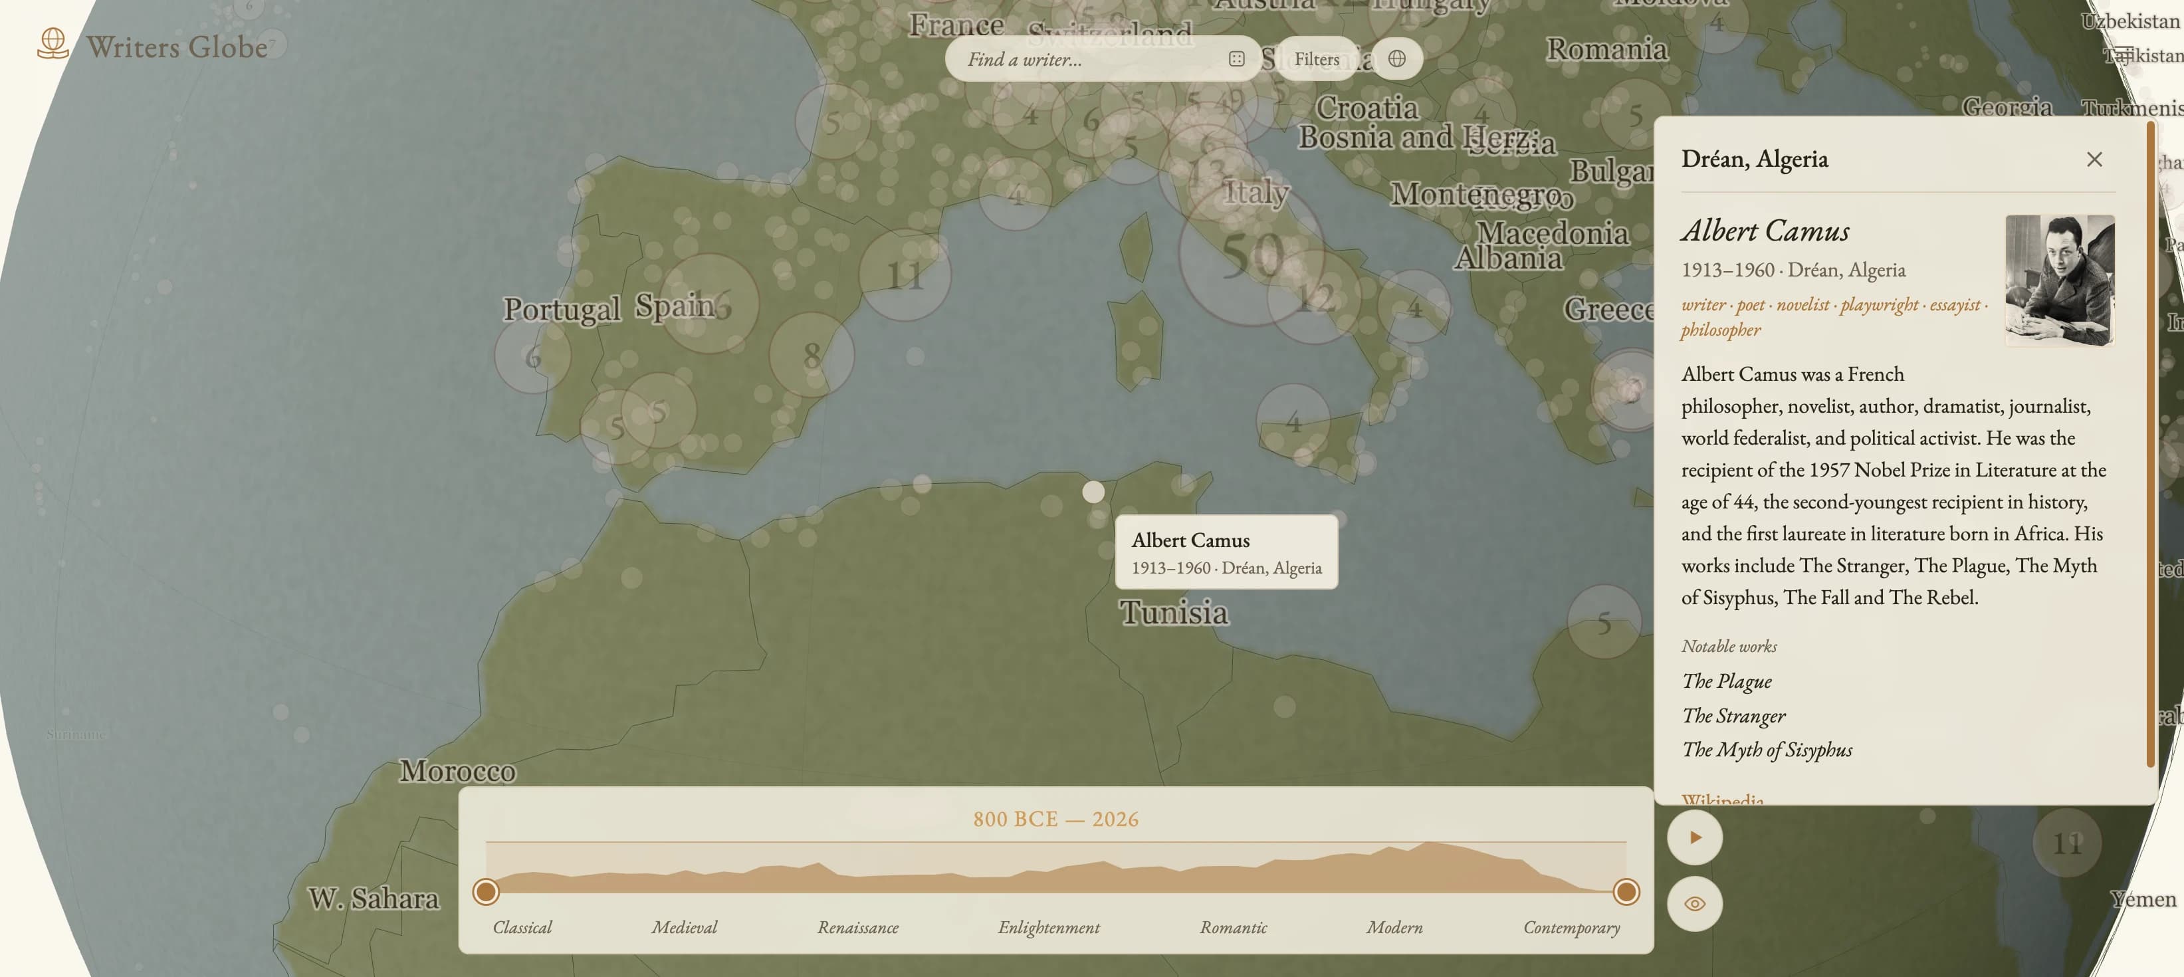This screenshot has width=2184, height=977.
Task: Click the 'Albert Camus' name in the details panel
Action: pos(1765,231)
